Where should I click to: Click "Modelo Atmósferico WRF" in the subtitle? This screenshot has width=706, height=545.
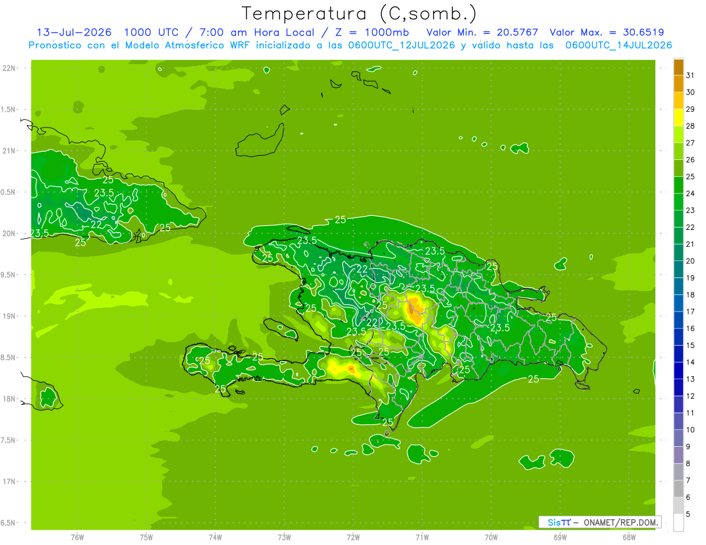pyautogui.click(x=188, y=45)
